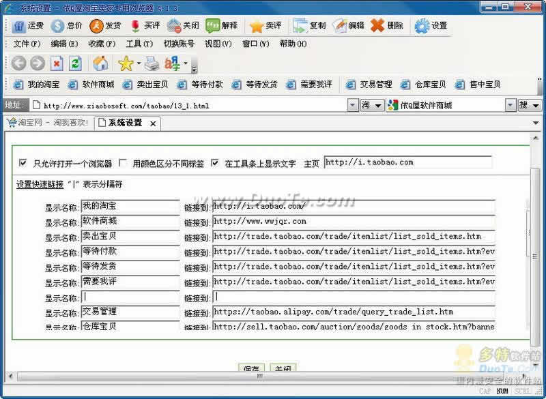The width and height of the screenshot is (546, 399).
Task: Go to the home page via house icon
Action: click(100, 63)
